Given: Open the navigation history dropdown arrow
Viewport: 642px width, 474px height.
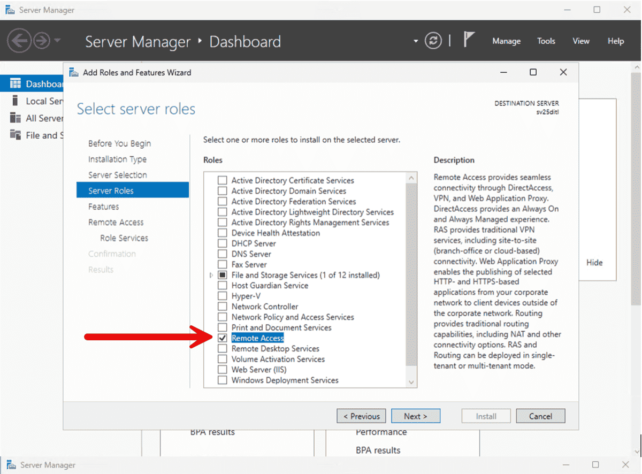Looking at the screenshot, I should pos(58,41).
